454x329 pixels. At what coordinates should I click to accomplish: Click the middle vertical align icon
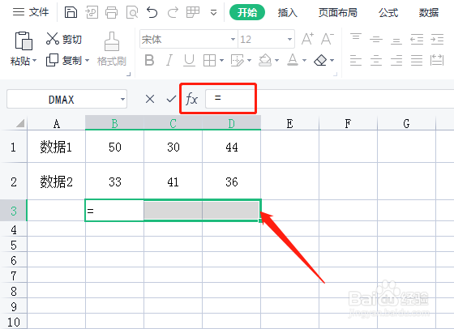[x=376, y=39]
